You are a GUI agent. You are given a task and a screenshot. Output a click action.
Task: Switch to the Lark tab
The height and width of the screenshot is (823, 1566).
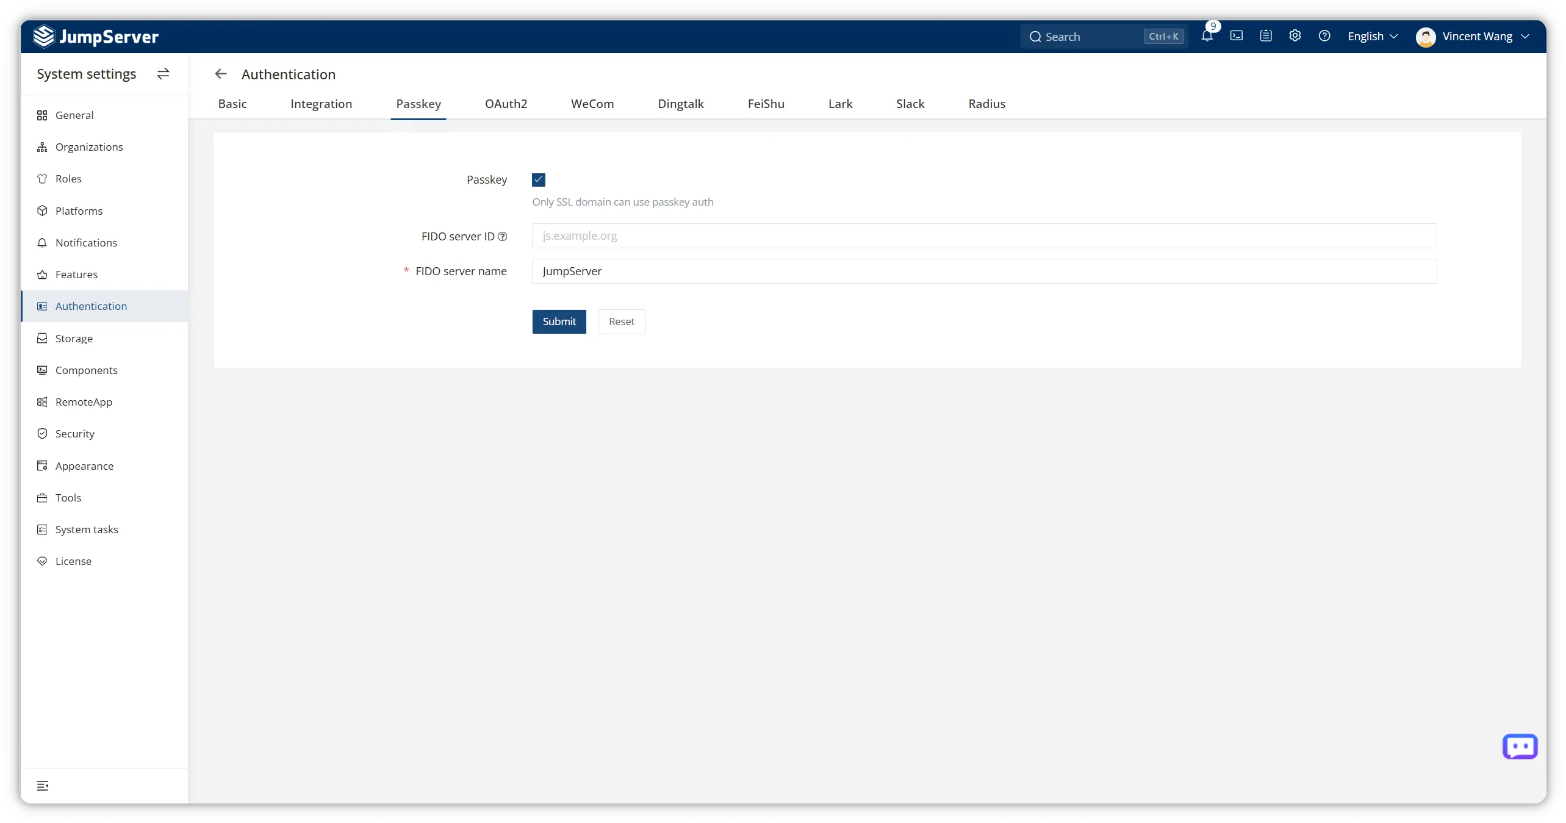[840, 104]
